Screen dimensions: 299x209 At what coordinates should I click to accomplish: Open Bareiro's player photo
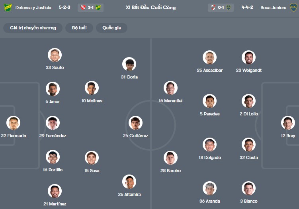[x=170, y=158]
